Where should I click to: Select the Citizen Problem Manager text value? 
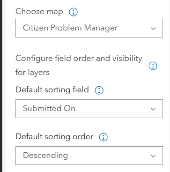tap(70, 28)
